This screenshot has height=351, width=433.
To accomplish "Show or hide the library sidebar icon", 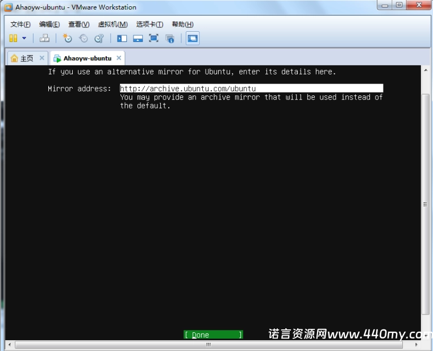I will (x=122, y=39).
